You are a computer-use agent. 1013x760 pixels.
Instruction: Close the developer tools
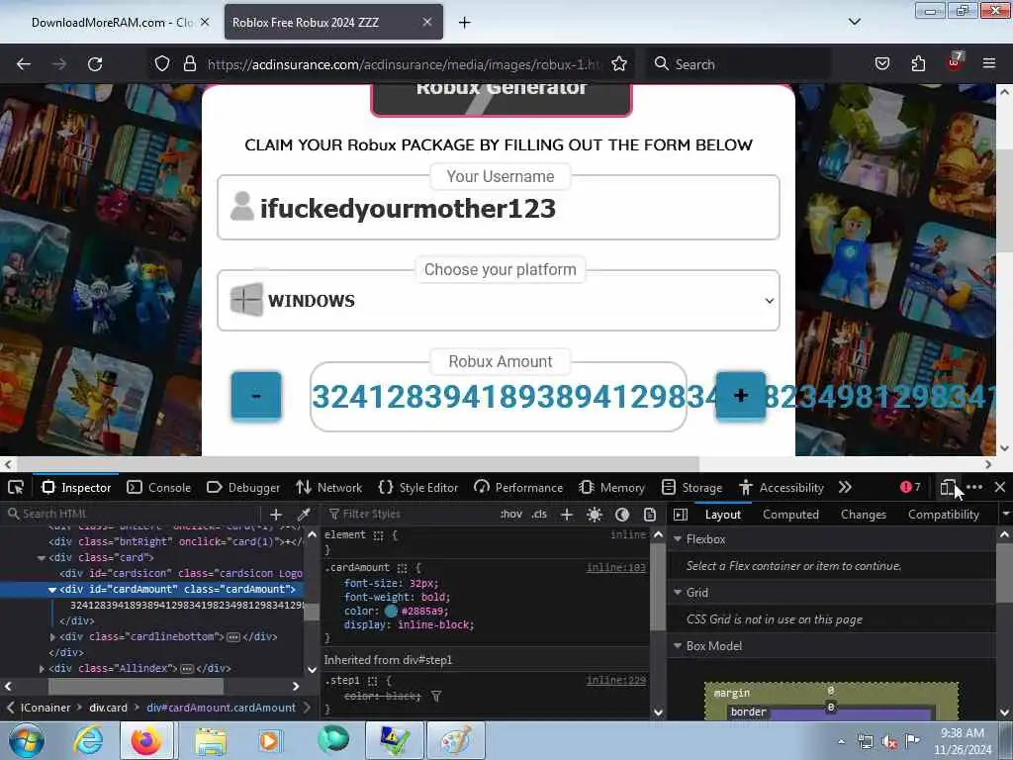pos(1000,487)
